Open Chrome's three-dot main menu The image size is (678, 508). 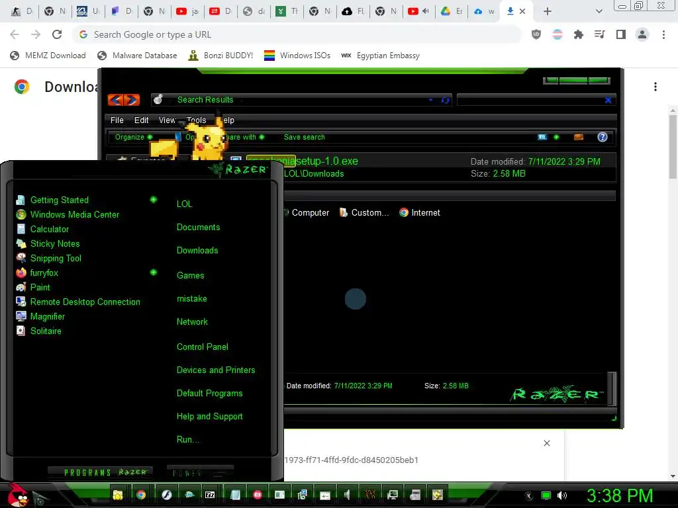click(x=663, y=34)
